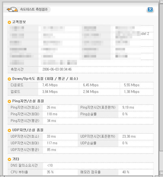Click the DNS 질의소요시간 label
This screenshot has width=163, height=177.
point(24,166)
